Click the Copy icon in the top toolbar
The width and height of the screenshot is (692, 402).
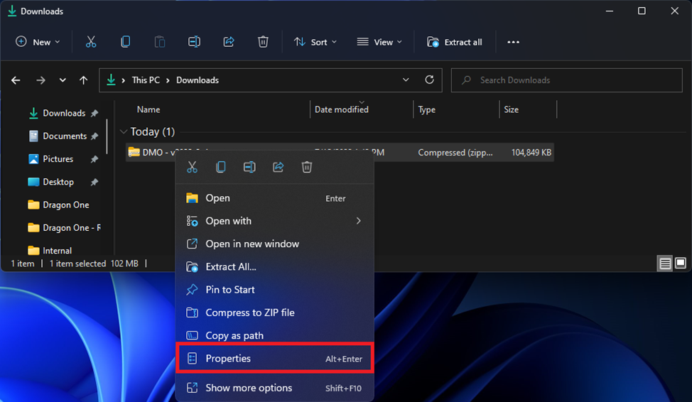[125, 42]
